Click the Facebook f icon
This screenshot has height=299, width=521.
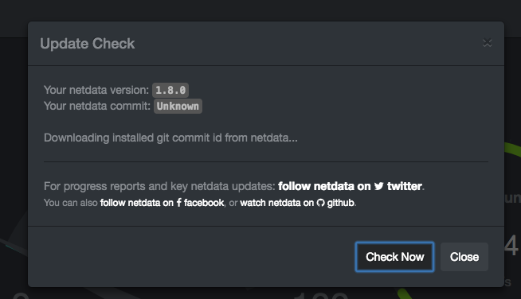point(178,203)
